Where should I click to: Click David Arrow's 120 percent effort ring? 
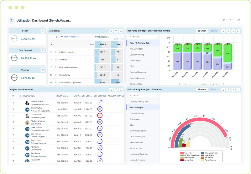pos(100,115)
